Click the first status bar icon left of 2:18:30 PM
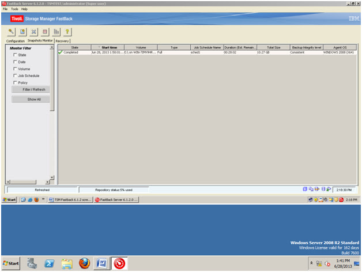Viewport: 362px width, 272px height. [x=305, y=189]
